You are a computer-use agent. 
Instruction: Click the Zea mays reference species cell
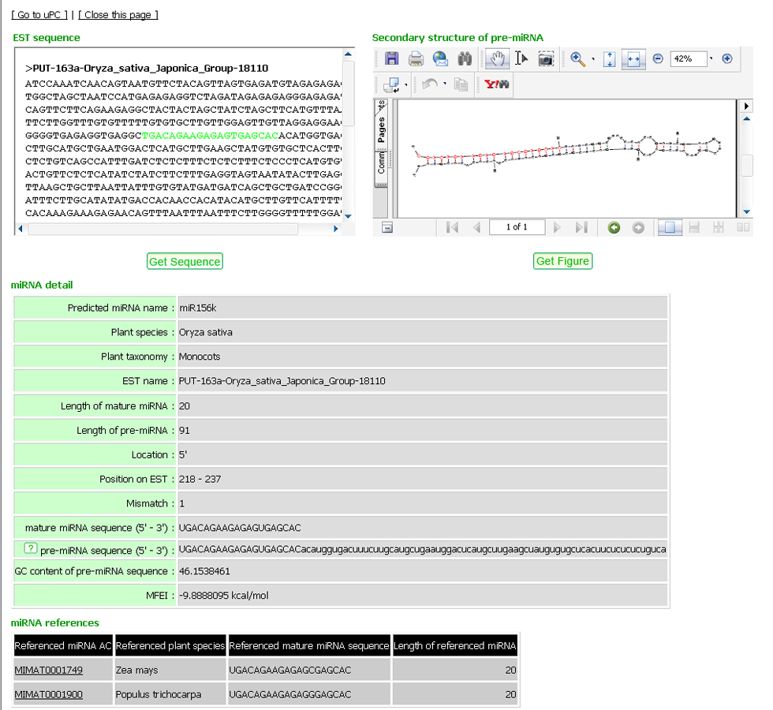[x=170, y=670]
